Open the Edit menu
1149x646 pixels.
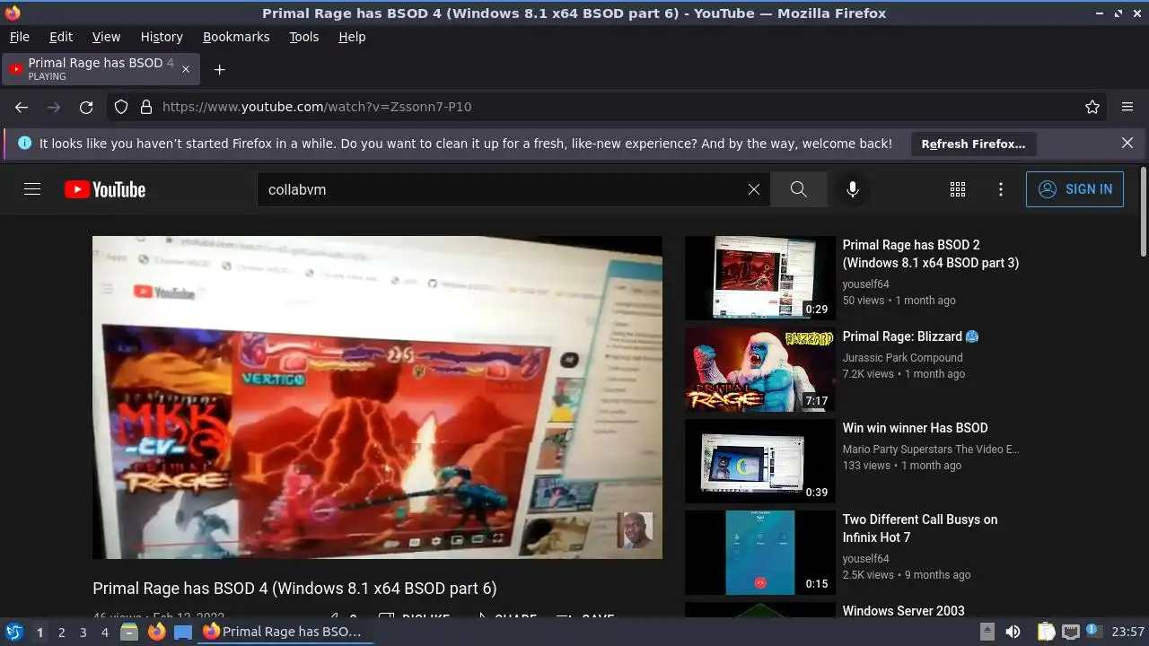pos(61,37)
